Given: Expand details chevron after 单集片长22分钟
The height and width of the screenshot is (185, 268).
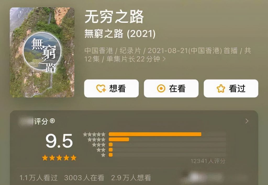Looking at the screenshot, I should click(x=164, y=59).
